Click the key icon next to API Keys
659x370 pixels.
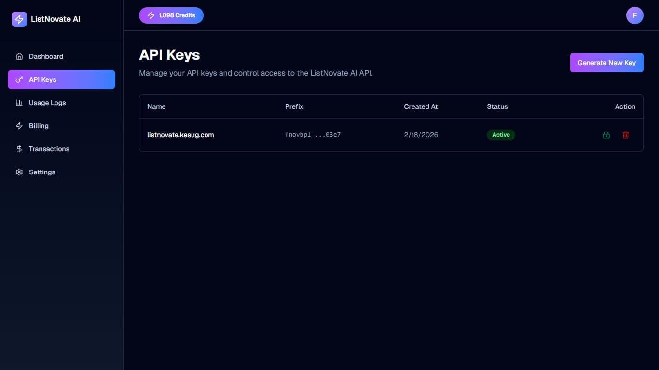click(19, 79)
